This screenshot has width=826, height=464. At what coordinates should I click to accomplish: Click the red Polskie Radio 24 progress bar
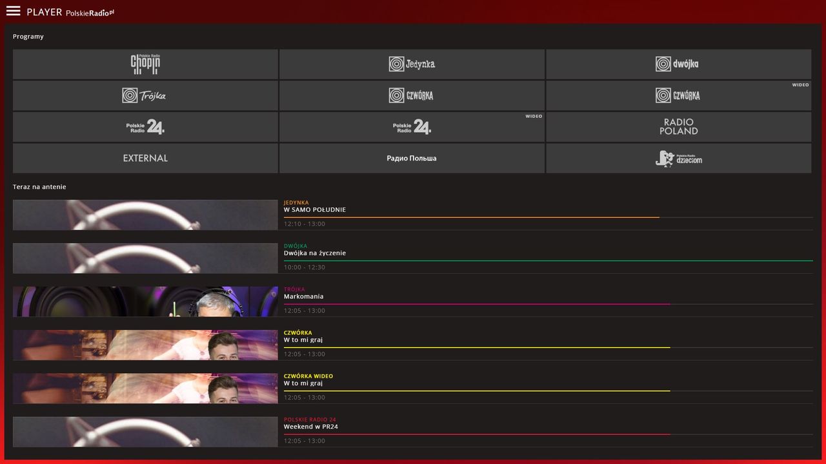pos(477,434)
